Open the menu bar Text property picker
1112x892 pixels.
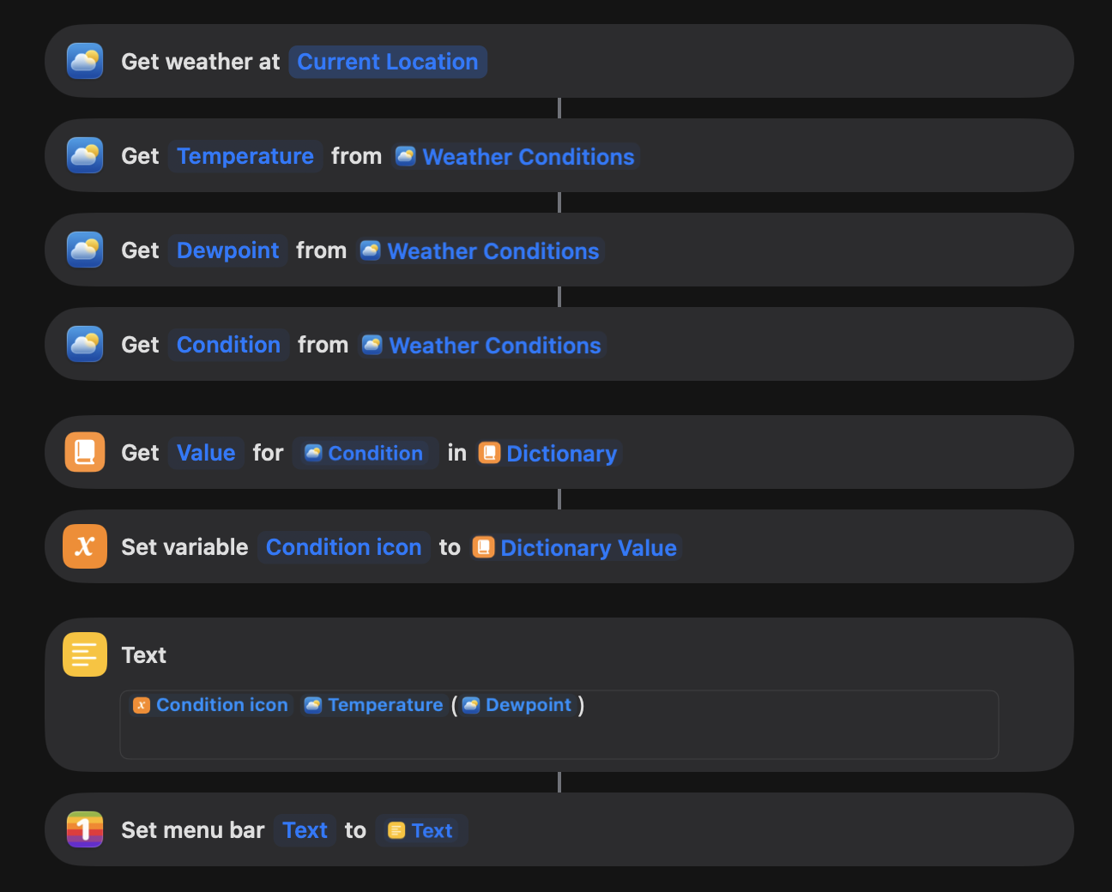[305, 830]
